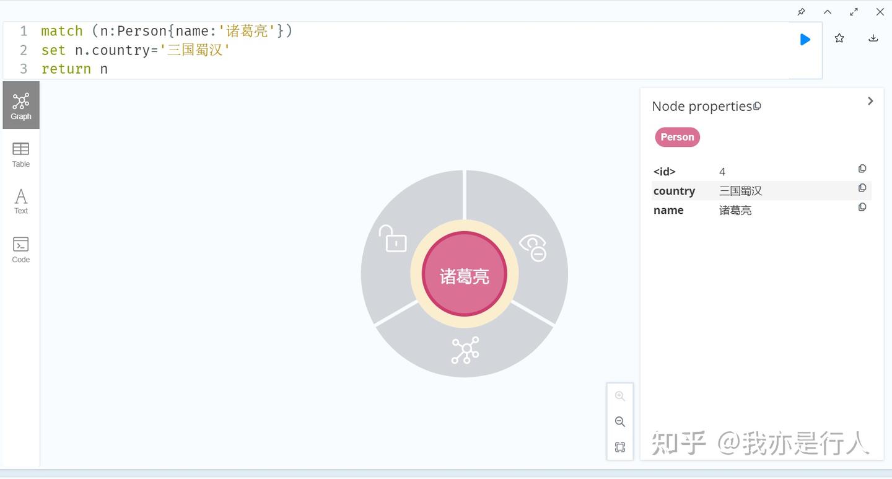
Task: Zoom out the graph canvas
Action: point(619,421)
